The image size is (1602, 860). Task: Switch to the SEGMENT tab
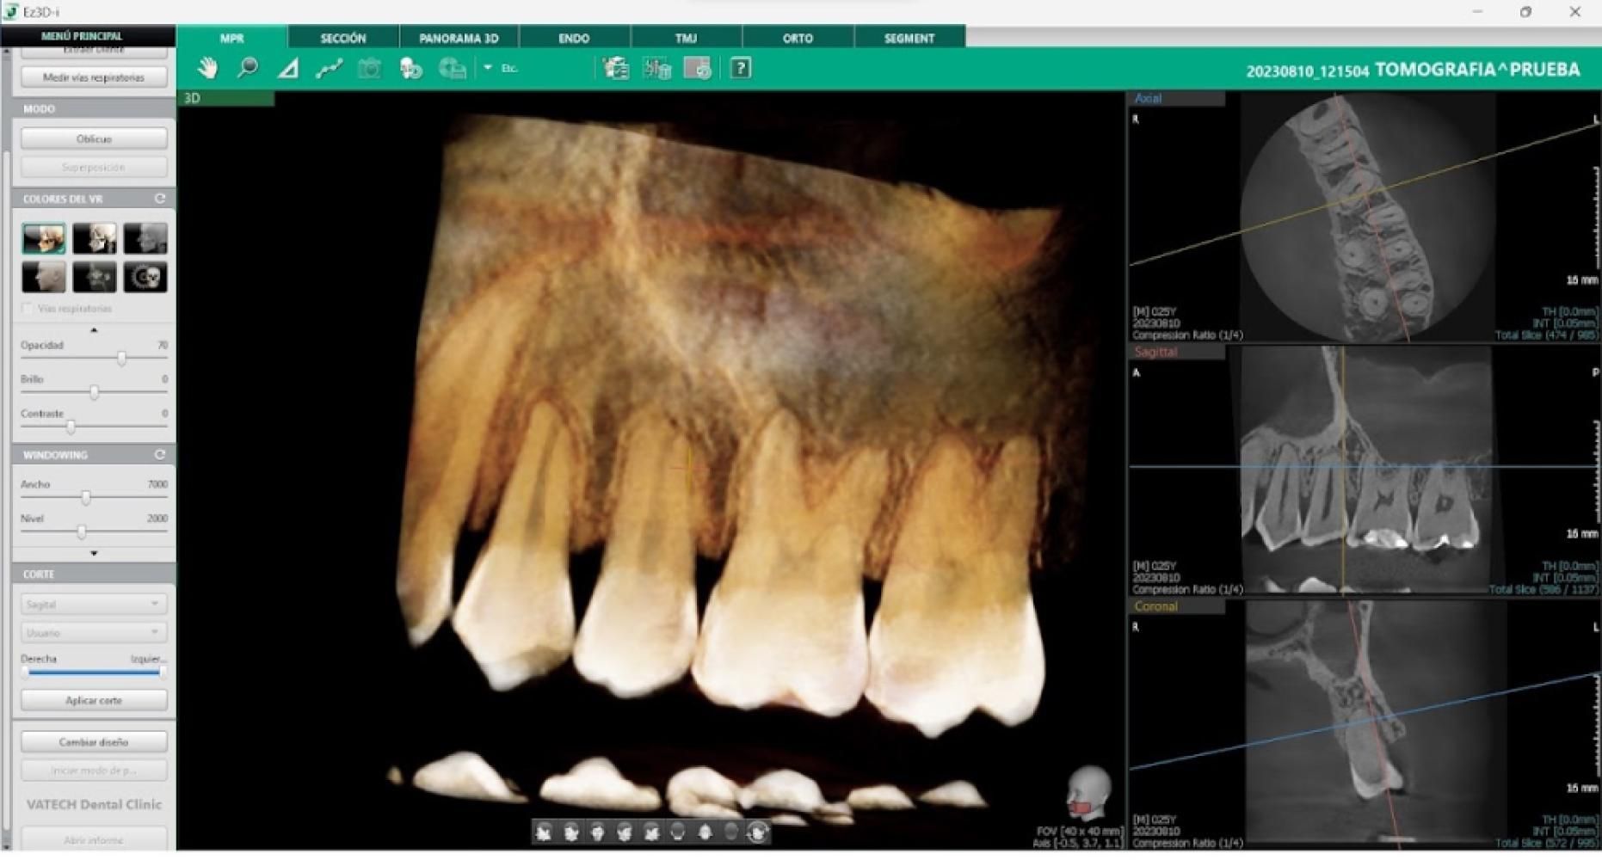(909, 38)
